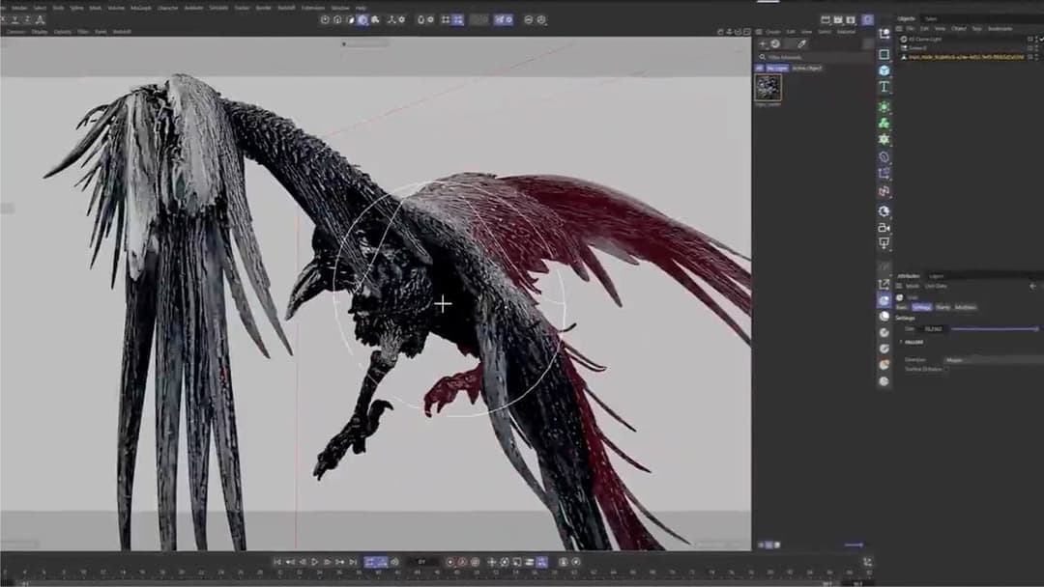1044x587 pixels.
Task: Click the highlighted icon in the top toolbar
Action: tap(362, 20)
